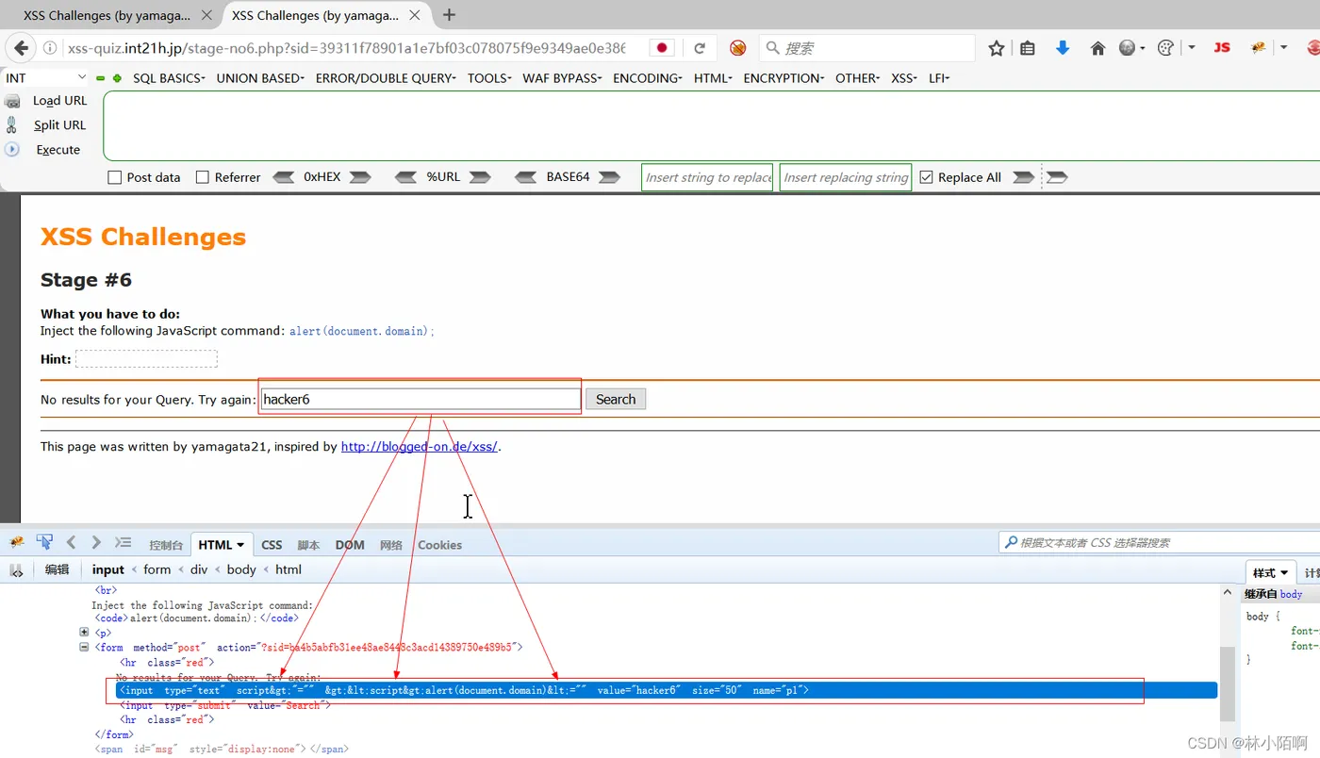Click Execute in the HackBar

[58, 149]
